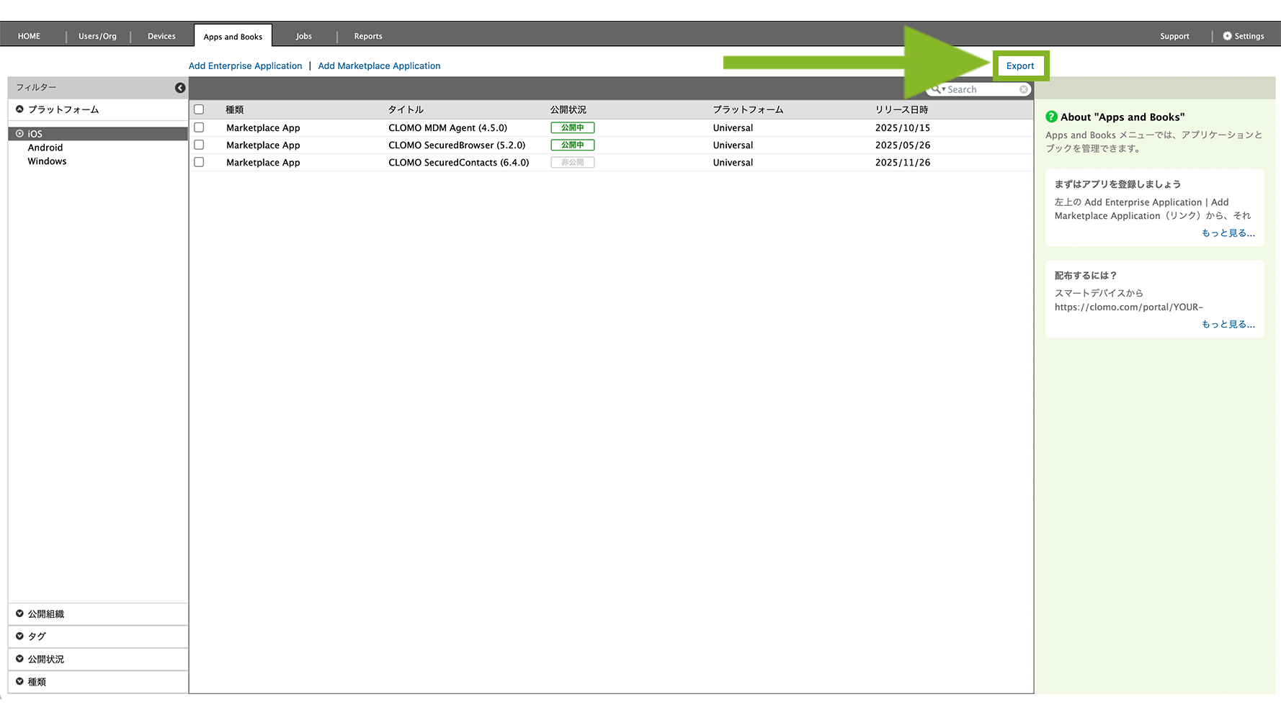This screenshot has height=720, width=1281.
Task: Click 非公開 status badge for CLOMO SecuredContacts
Action: pyautogui.click(x=572, y=163)
